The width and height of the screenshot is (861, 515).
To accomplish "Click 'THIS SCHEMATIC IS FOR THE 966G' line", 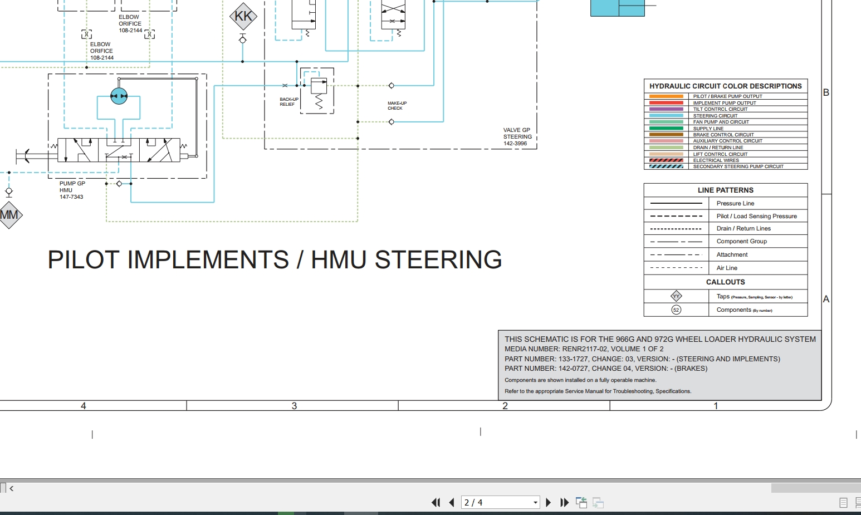I will pyautogui.click(x=660, y=339).
